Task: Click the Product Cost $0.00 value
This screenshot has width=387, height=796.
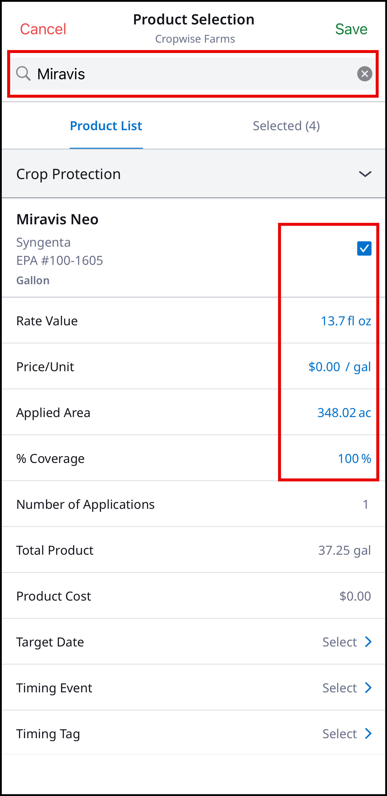Action: (355, 596)
